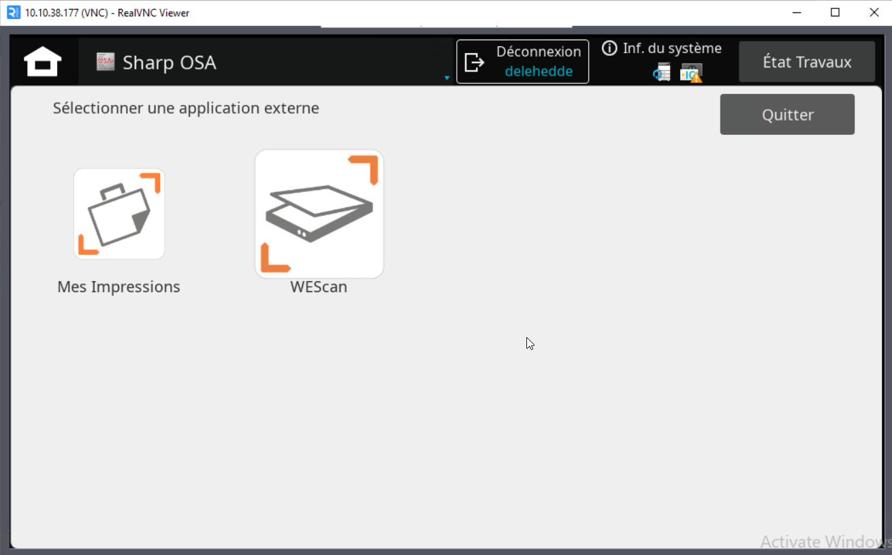This screenshot has width=892, height=555.
Task: Minimize the RealVNC Viewer window
Action: 795,12
